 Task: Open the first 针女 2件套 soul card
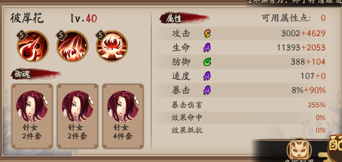[32, 116]
